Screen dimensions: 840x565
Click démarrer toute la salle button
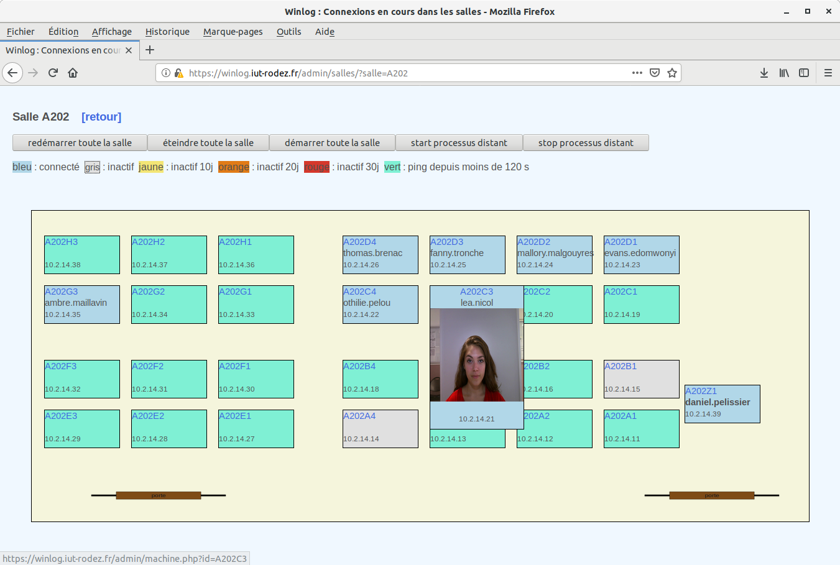pos(332,142)
